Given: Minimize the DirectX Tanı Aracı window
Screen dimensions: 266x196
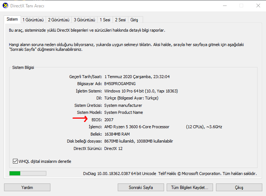Looking at the screenshot, I should pyautogui.click(x=225, y=6).
